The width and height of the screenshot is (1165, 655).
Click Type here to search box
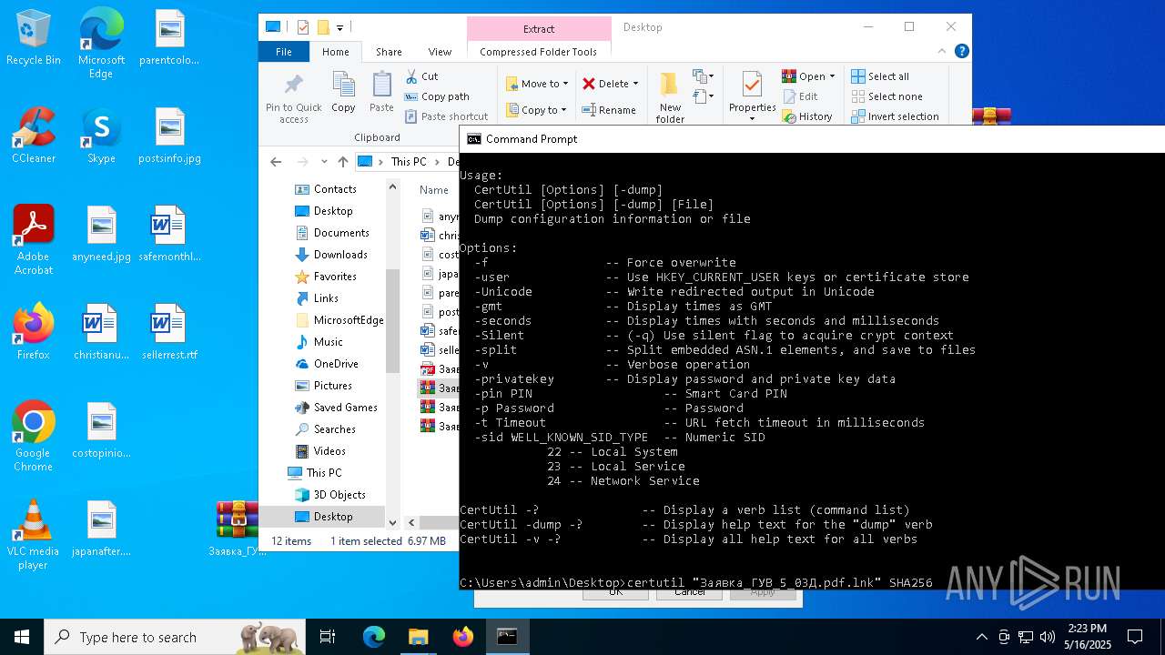pyautogui.click(x=177, y=638)
